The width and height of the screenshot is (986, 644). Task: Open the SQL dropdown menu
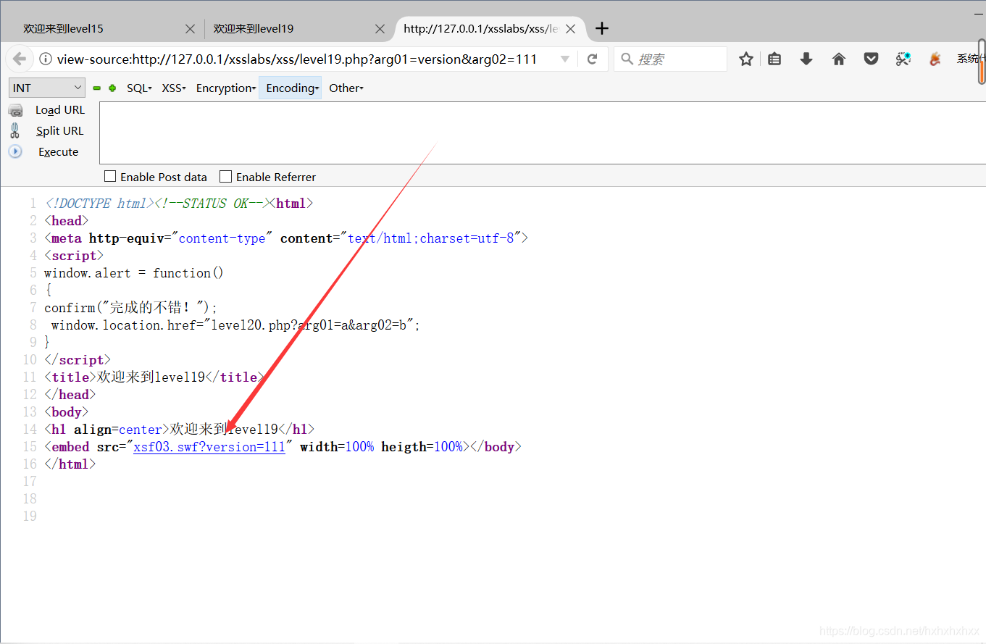coord(139,88)
